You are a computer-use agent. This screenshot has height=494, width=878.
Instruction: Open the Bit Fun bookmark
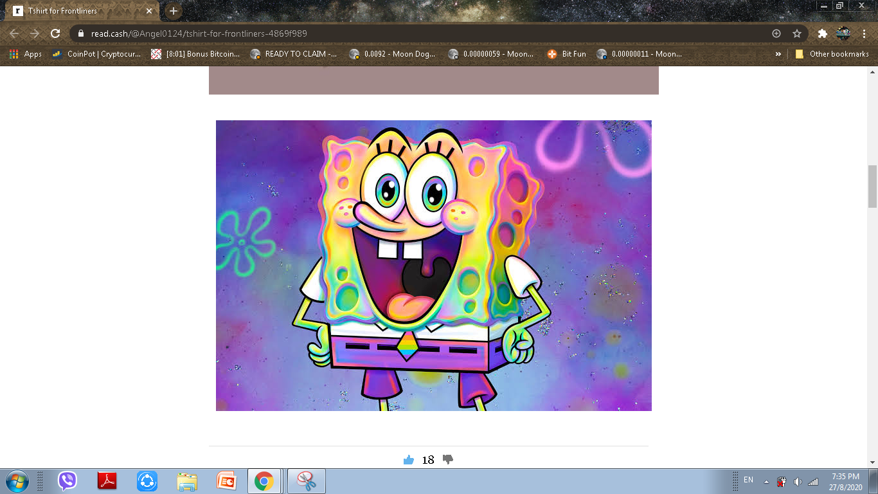[567, 54]
